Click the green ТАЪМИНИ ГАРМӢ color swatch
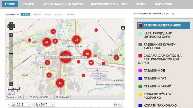 [140, 86]
